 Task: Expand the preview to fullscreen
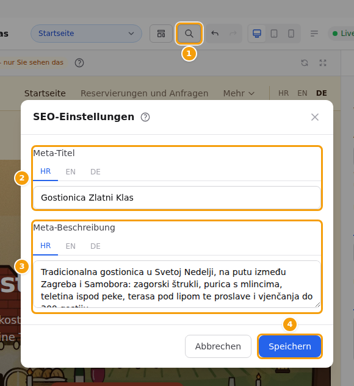tap(323, 63)
